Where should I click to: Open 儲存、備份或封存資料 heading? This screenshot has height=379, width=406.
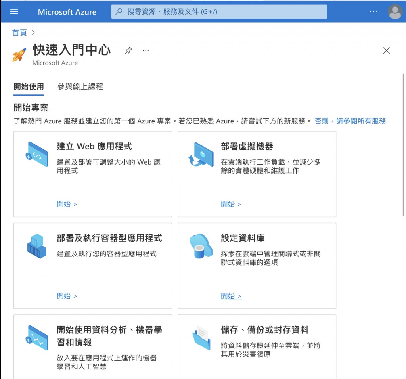point(264,330)
